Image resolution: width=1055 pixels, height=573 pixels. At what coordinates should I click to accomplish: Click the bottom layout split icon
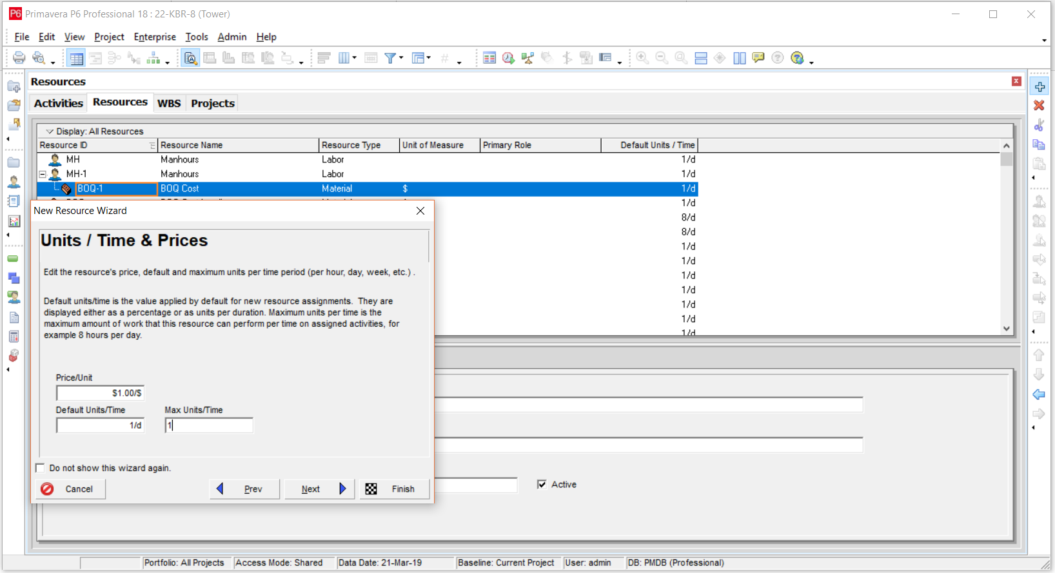[x=701, y=58]
